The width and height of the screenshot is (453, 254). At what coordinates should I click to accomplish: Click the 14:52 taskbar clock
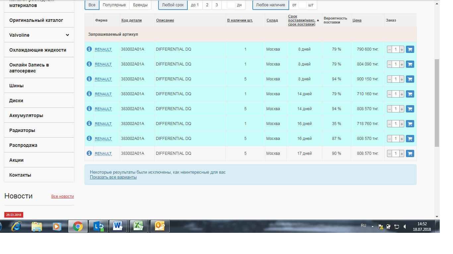click(422, 224)
